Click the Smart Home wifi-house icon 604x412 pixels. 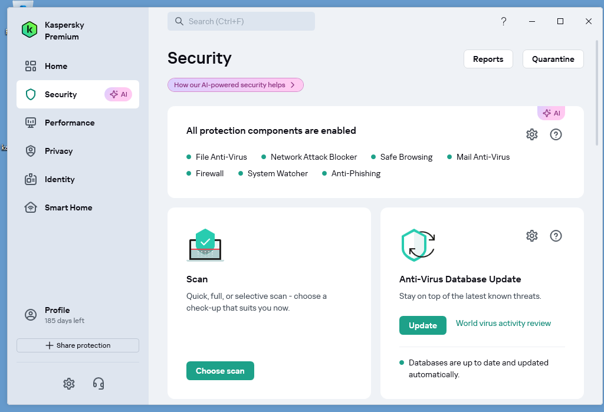[x=31, y=207]
